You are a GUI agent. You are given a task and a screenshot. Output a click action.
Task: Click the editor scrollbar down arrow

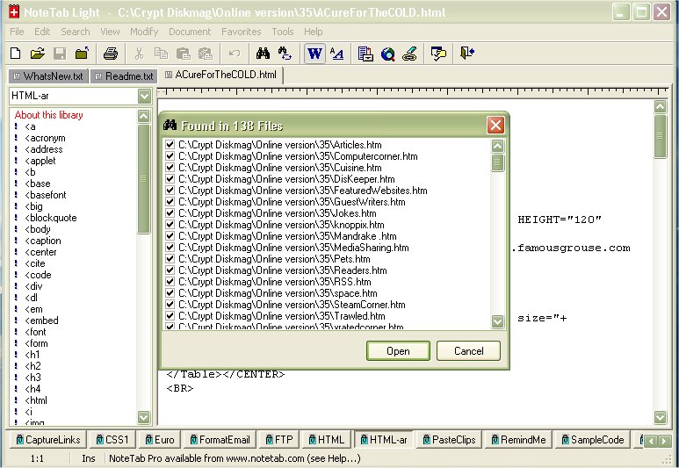660,417
